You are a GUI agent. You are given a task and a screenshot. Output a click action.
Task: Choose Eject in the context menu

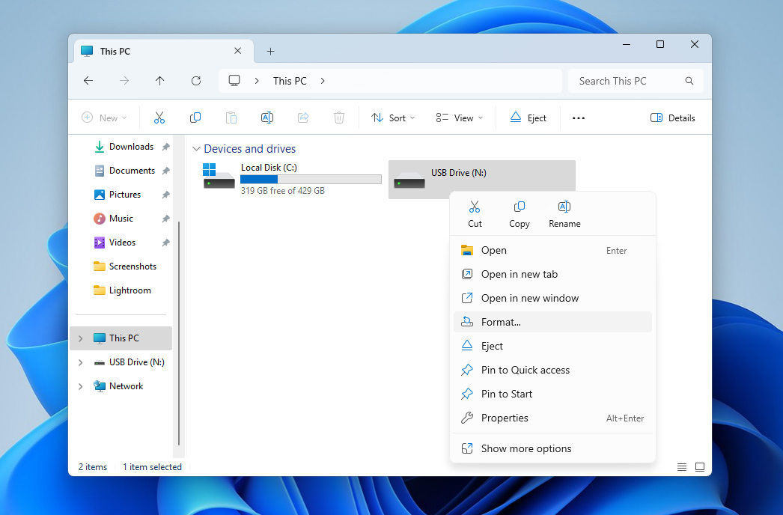(x=552, y=346)
